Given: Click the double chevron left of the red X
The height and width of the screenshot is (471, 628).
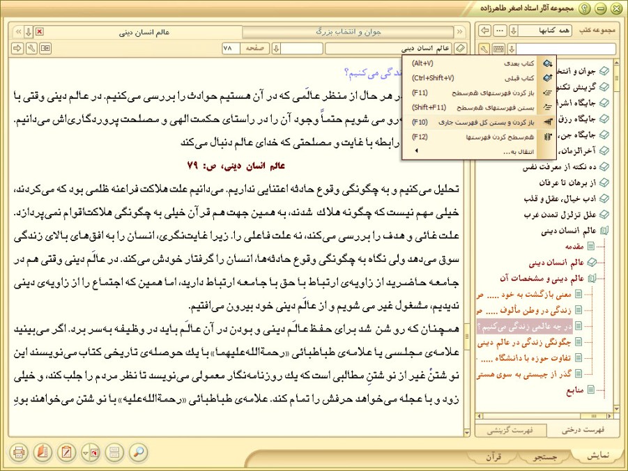Looking at the screenshot, I should tap(18, 31).
